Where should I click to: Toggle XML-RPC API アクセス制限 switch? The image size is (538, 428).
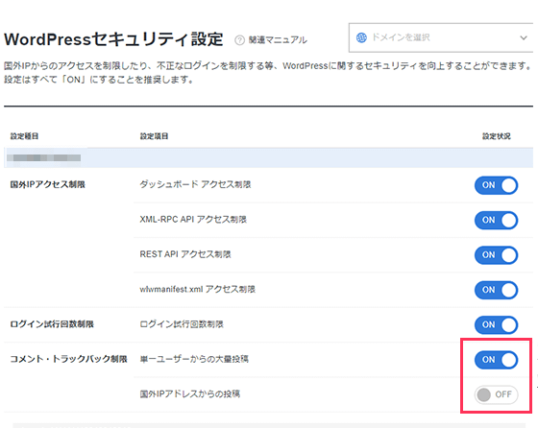[x=496, y=221]
